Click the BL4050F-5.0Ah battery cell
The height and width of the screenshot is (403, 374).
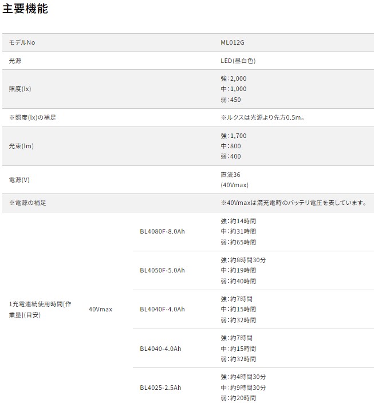click(x=162, y=270)
